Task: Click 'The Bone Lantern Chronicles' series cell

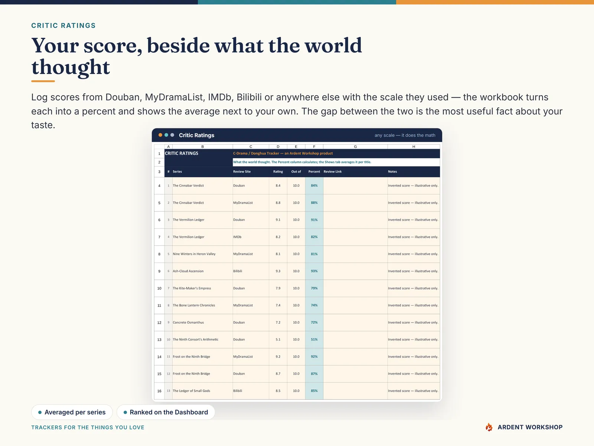Action: point(203,305)
